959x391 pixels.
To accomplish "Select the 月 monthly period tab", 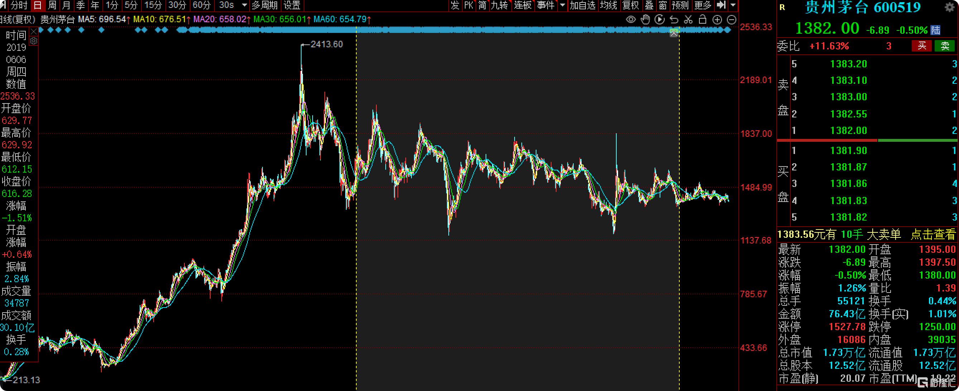I will coord(66,5).
